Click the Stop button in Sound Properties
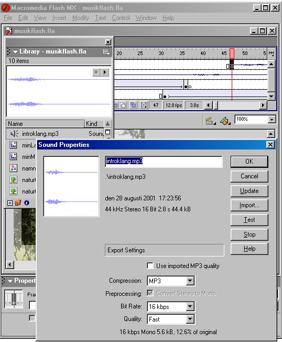Image resolution: width=282 pixels, height=342 pixels. coord(250,234)
